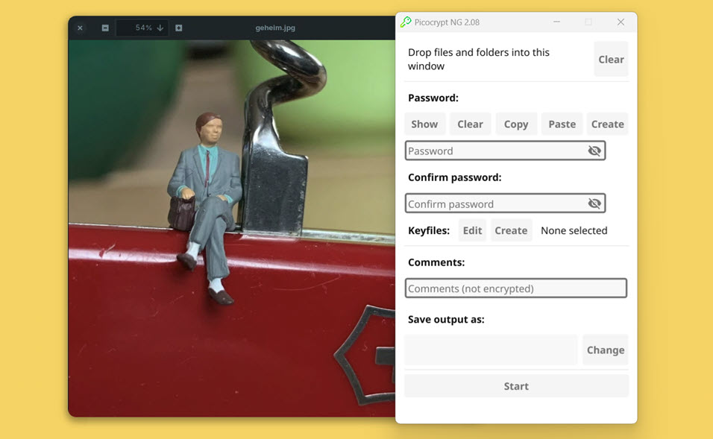
Task: Click the Comments (not encrypted) field
Action: pyautogui.click(x=515, y=288)
